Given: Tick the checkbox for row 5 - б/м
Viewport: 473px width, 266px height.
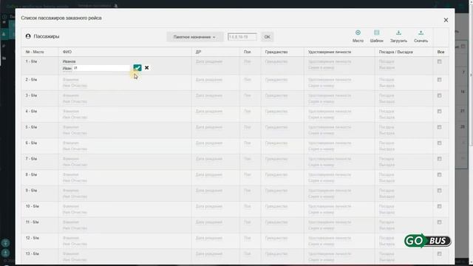Looking at the screenshot, I should [x=439, y=127].
